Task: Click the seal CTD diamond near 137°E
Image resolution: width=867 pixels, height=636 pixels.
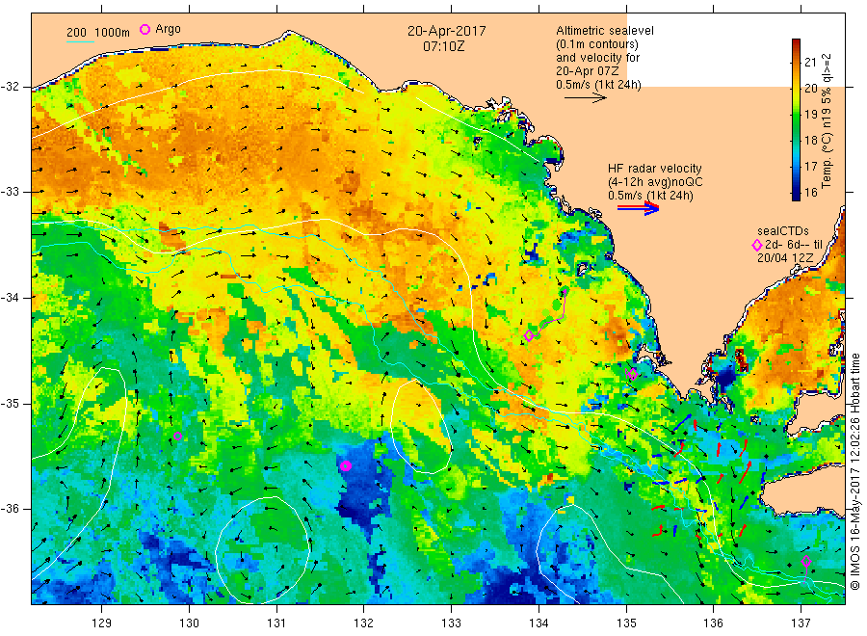Action: pos(806,562)
